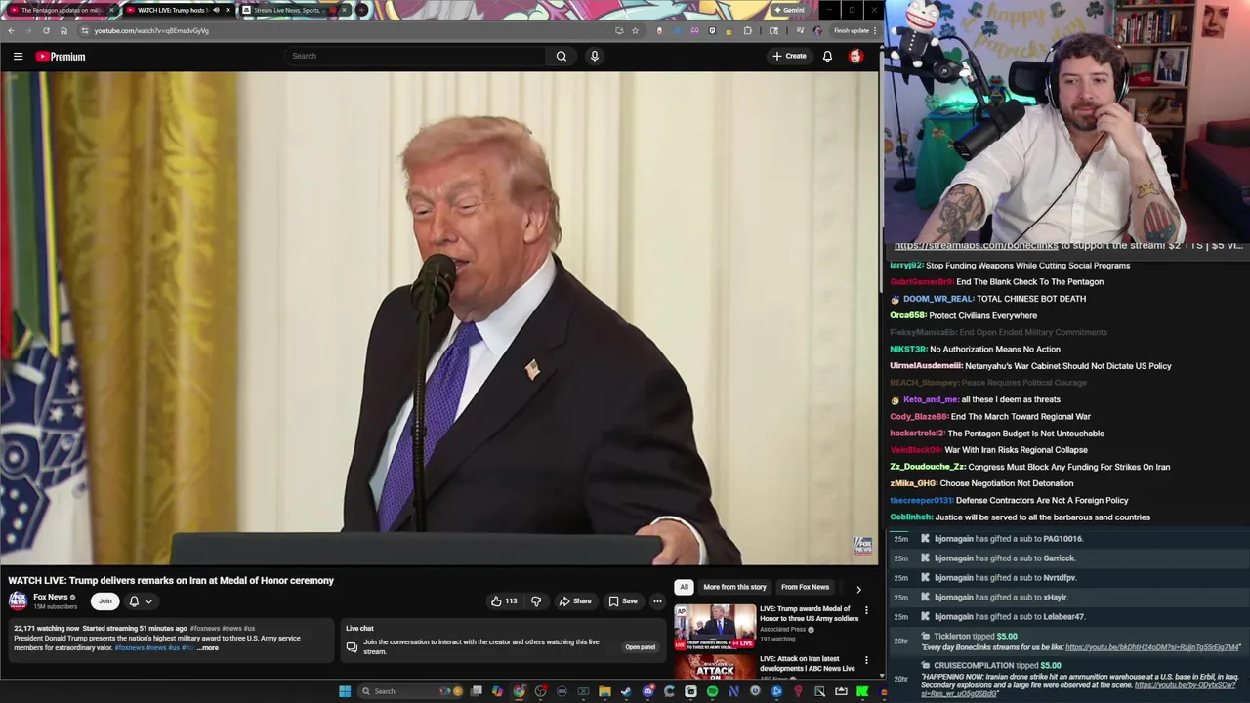Go to YouTube Premium home logo
1250x703 pixels.
point(61,56)
